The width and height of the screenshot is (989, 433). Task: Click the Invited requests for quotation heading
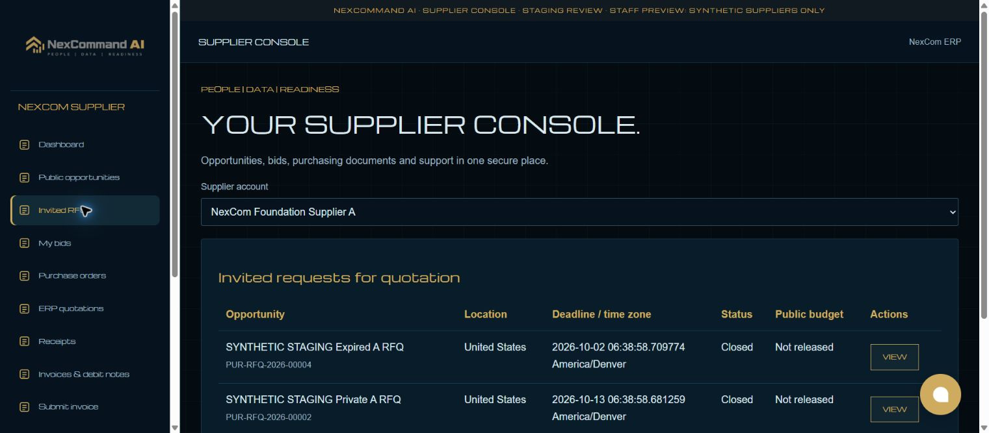[x=339, y=278]
